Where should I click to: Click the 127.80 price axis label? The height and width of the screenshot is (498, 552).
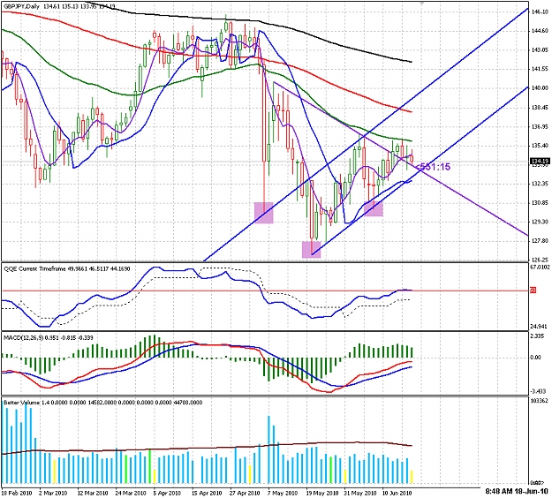(540, 241)
